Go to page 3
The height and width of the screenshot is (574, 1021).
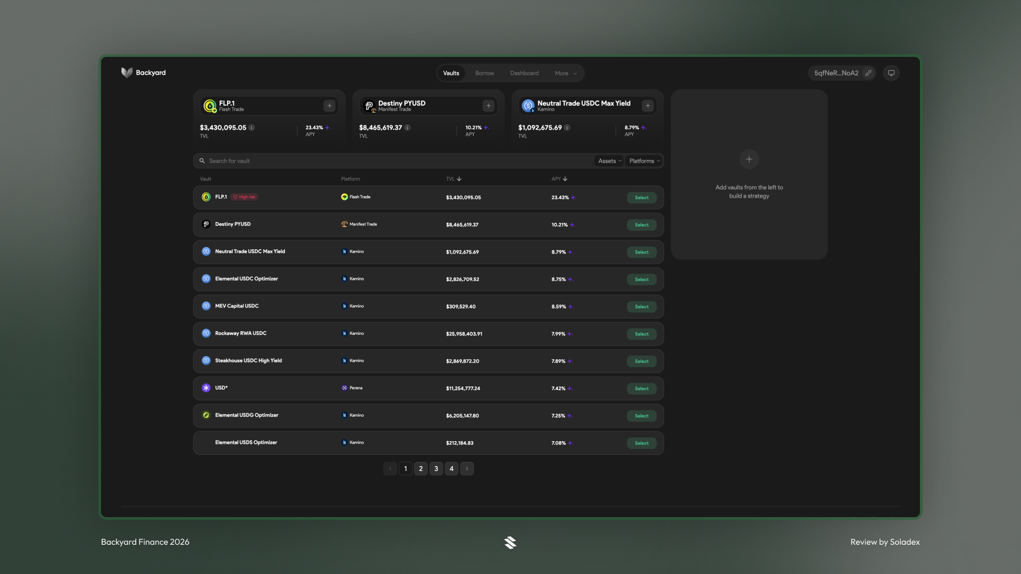pyautogui.click(x=436, y=469)
